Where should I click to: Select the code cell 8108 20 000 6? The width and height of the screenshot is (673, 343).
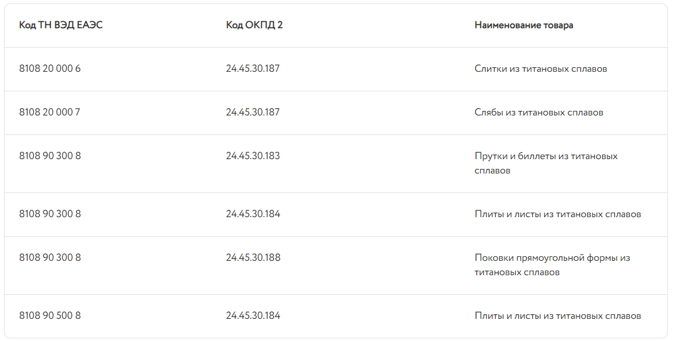click(x=50, y=69)
